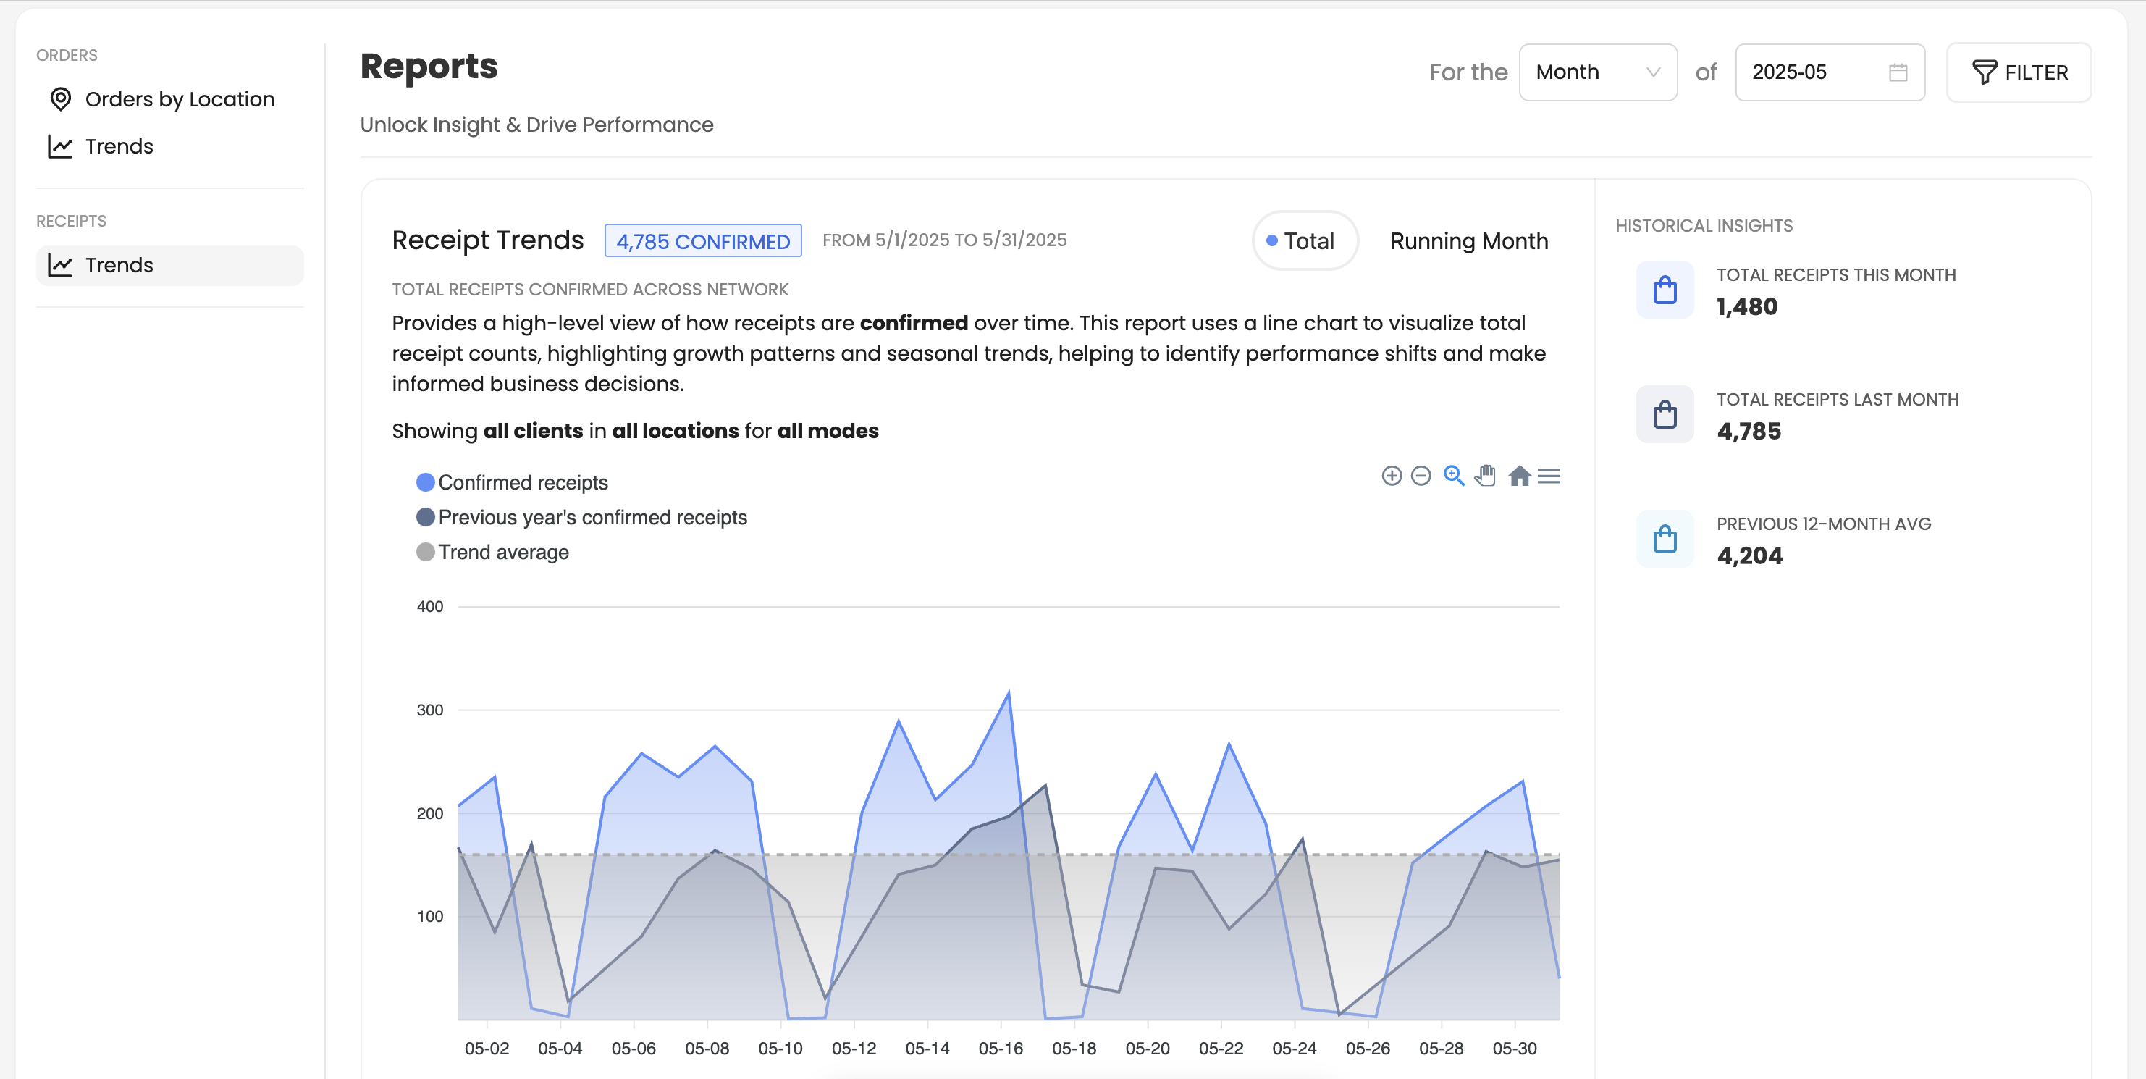Click the 4,785 receipts last month value
The height and width of the screenshot is (1079, 2146).
point(1749,431)
